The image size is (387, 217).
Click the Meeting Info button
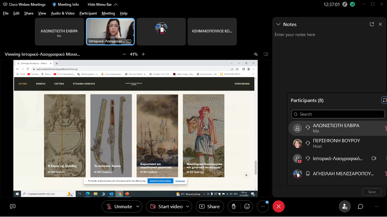click(x=66, y=5)
